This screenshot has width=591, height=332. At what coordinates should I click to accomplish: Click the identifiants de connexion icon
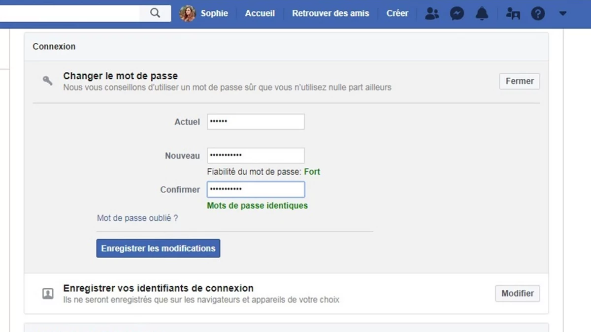[48, 294]
